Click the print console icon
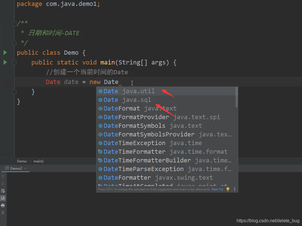 (x=3, y=205)
